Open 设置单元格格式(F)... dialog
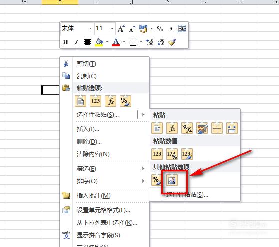This screenshot has width=279, height=247. click(x=104, y=210)
